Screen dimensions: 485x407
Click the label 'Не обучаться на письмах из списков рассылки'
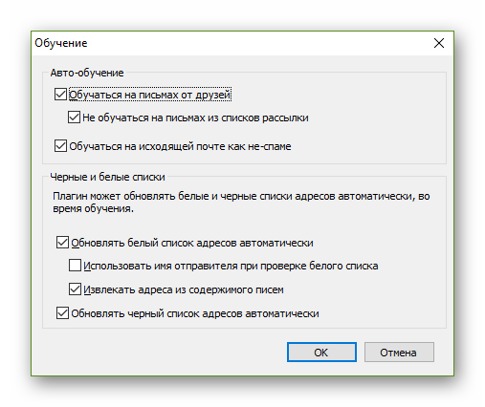pos(195,118)
